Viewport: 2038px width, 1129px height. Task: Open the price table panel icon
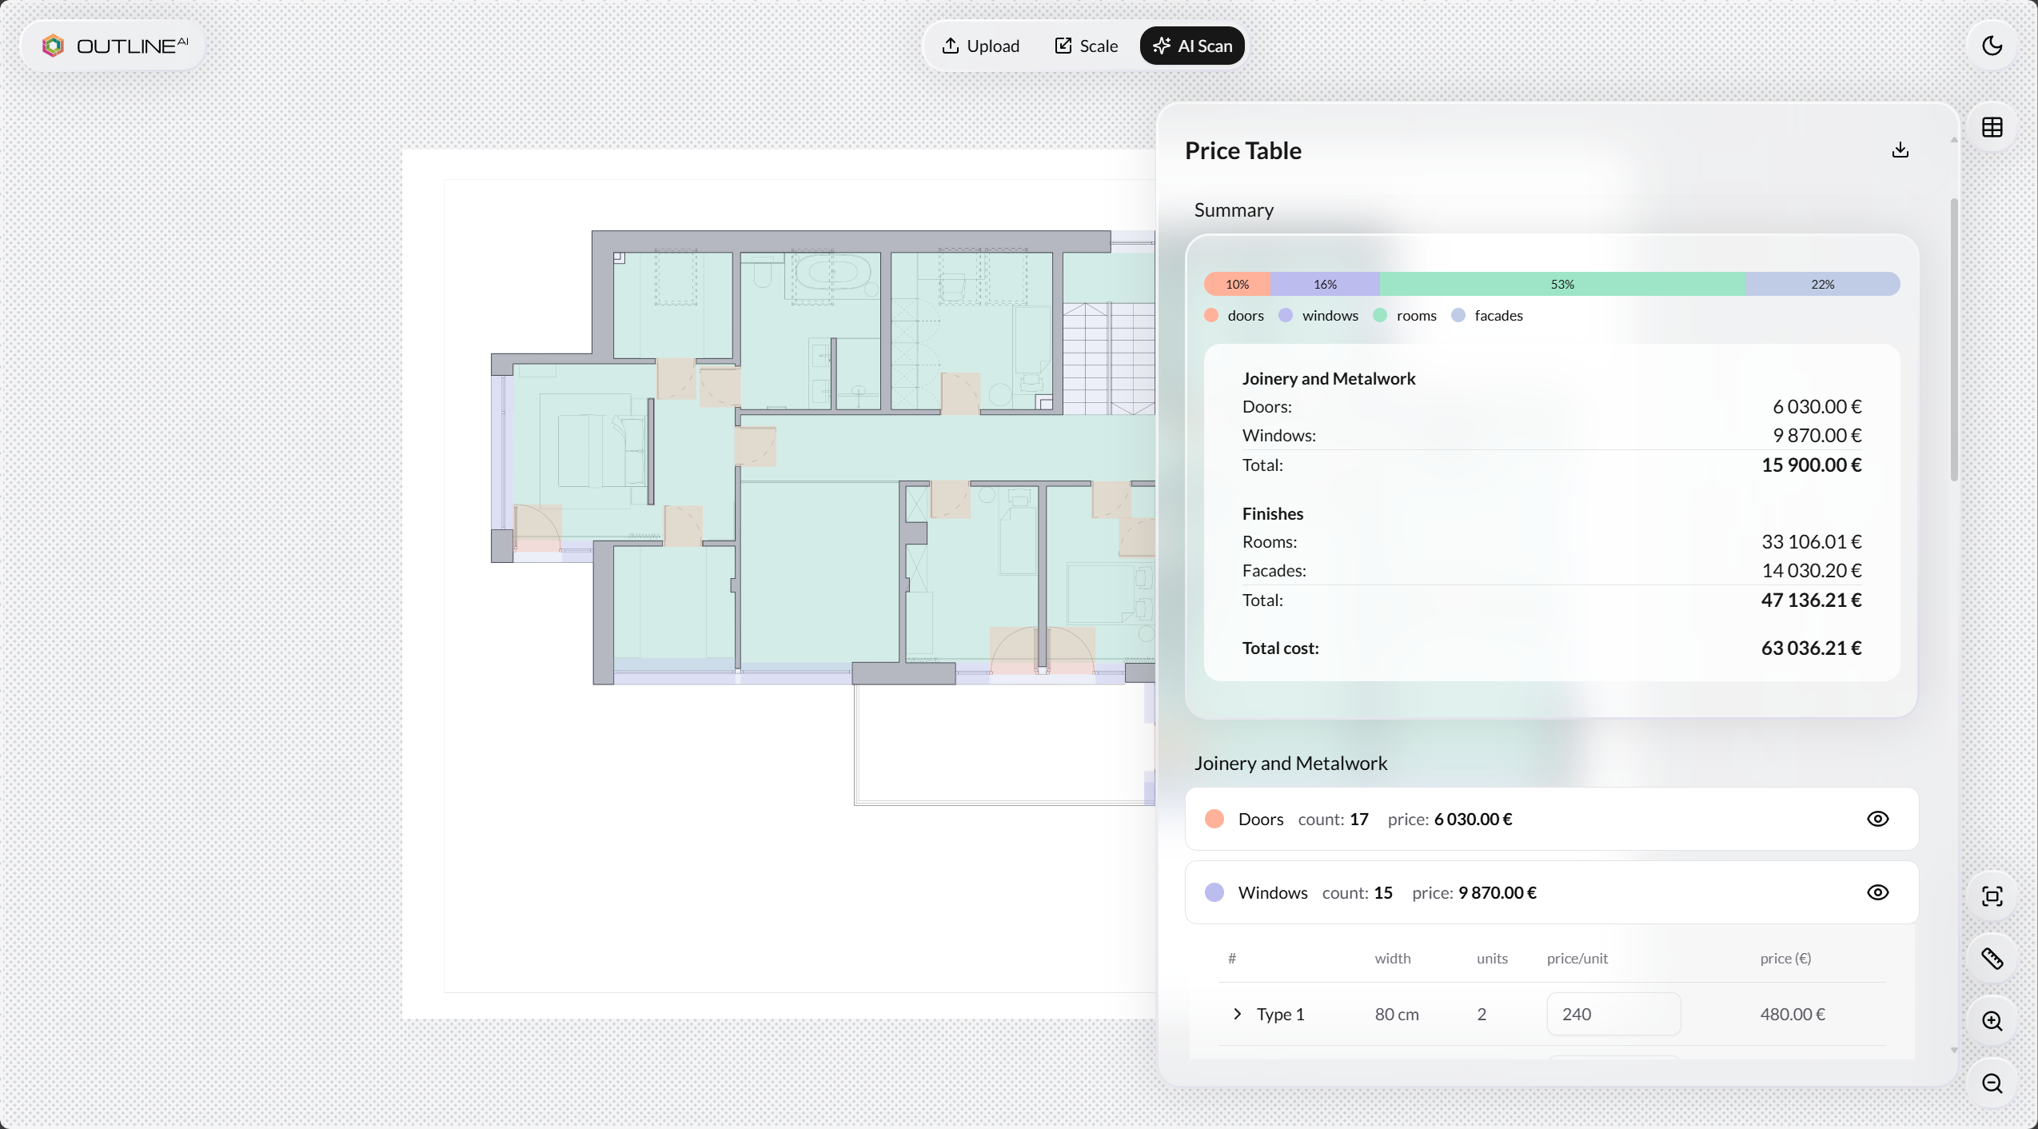point(1992,127)
